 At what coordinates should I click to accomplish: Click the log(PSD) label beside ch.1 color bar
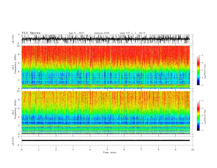[x=205, y=72]
